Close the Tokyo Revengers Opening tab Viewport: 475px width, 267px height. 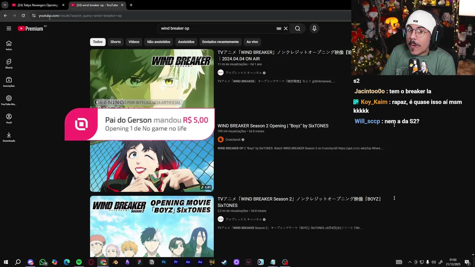click(63, 5)
